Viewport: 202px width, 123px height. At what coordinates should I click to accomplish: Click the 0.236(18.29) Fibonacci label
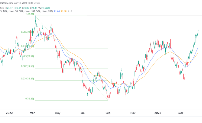pos(28,79)
